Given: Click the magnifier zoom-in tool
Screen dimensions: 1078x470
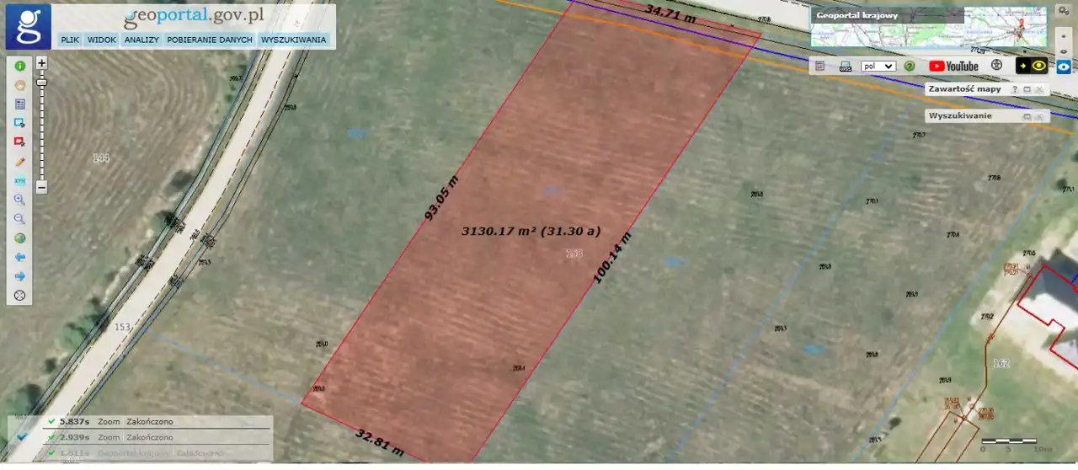Looking at the screenshot, I should 19,200.
